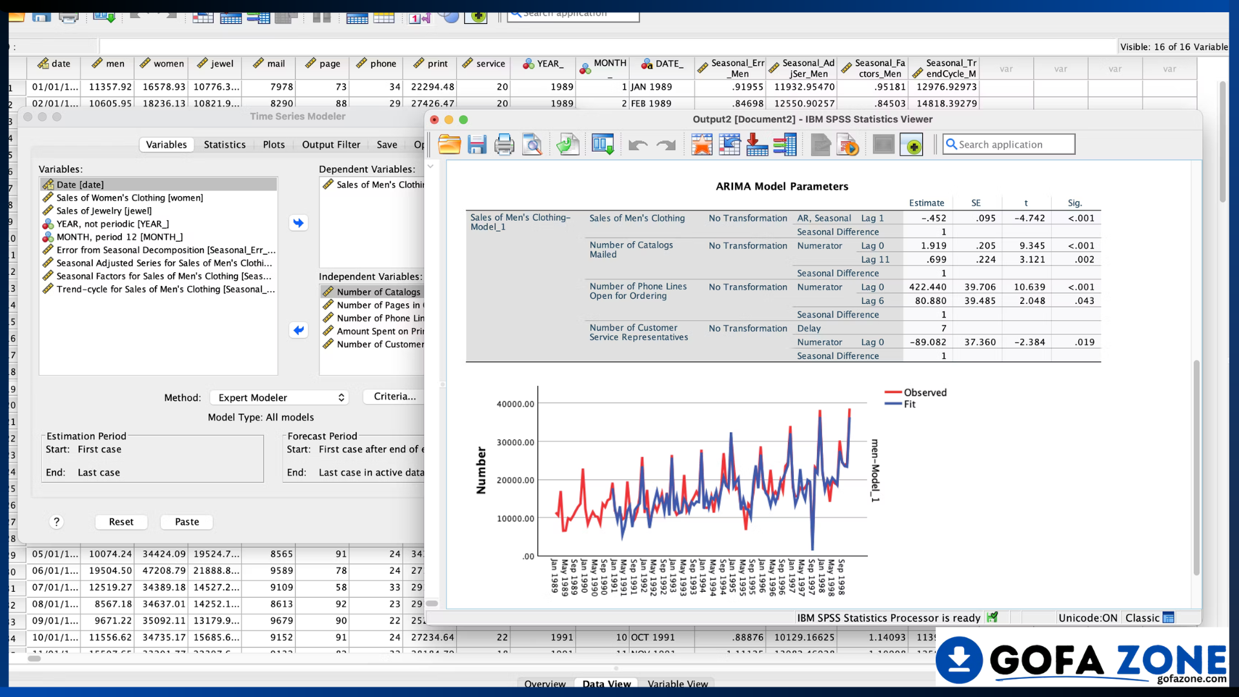Click the Go to Variable red arrow icon
1239x697 pixels.
point(757,145)
